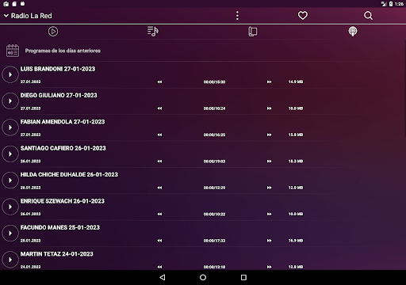This screenshot has width=406, height=285.
Task: Rewind the FABIAN AMENDOLA episode
Action: 159,135
